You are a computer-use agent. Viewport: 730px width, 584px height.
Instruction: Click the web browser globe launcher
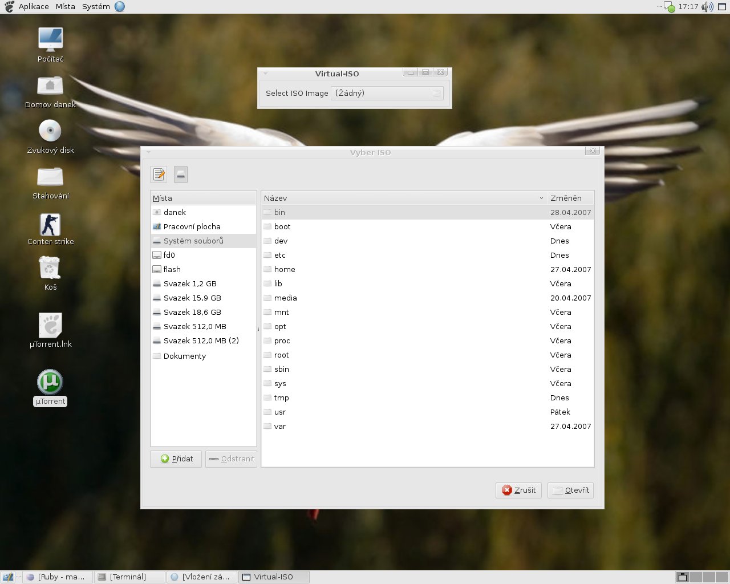tap(120, 7)
